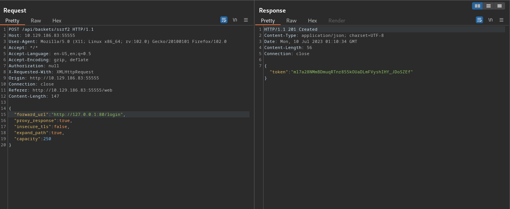Select side-by-side split layout icon
The image size is (510, 209).
(477, 6)
